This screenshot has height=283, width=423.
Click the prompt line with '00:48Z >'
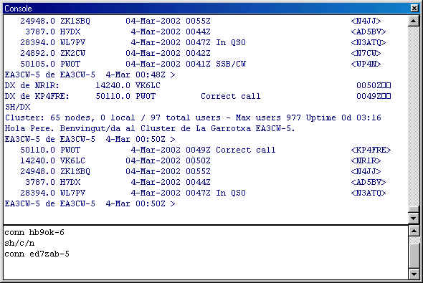point(90,75)
